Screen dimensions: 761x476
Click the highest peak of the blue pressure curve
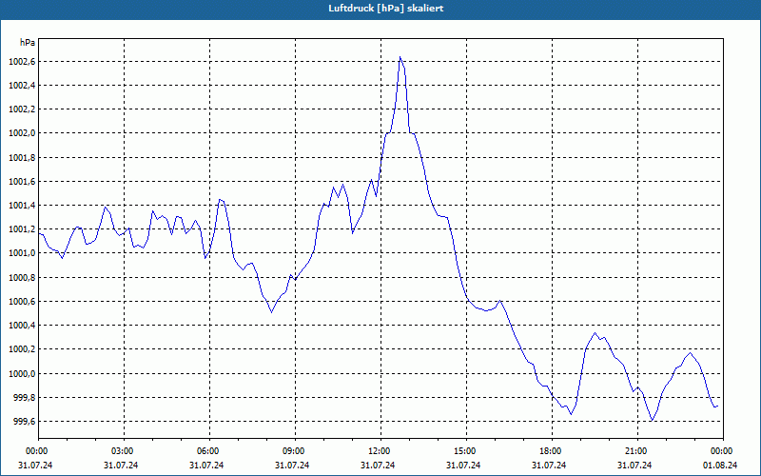point(400,57)
